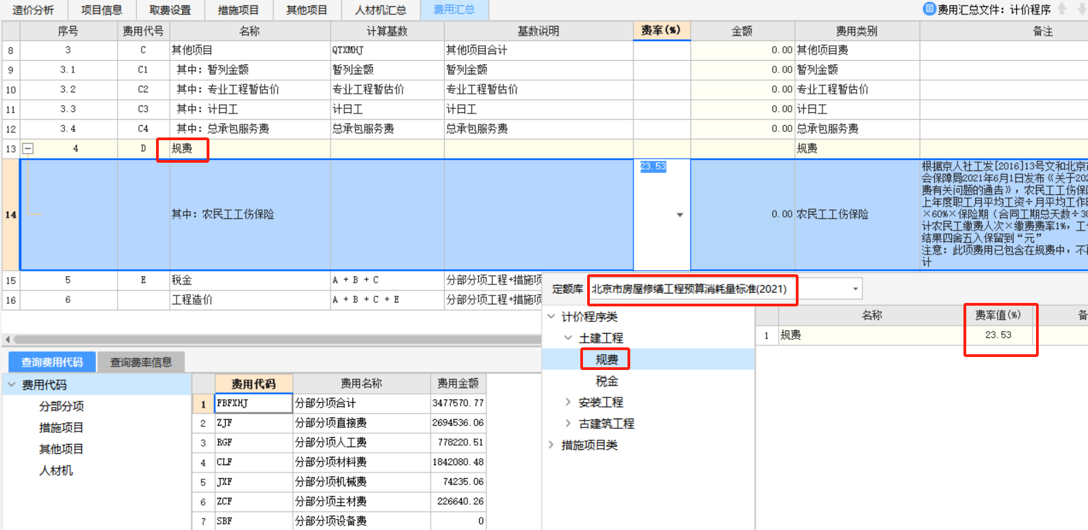
Task: Click the 费用类别 column header
Action: [857, 31]
